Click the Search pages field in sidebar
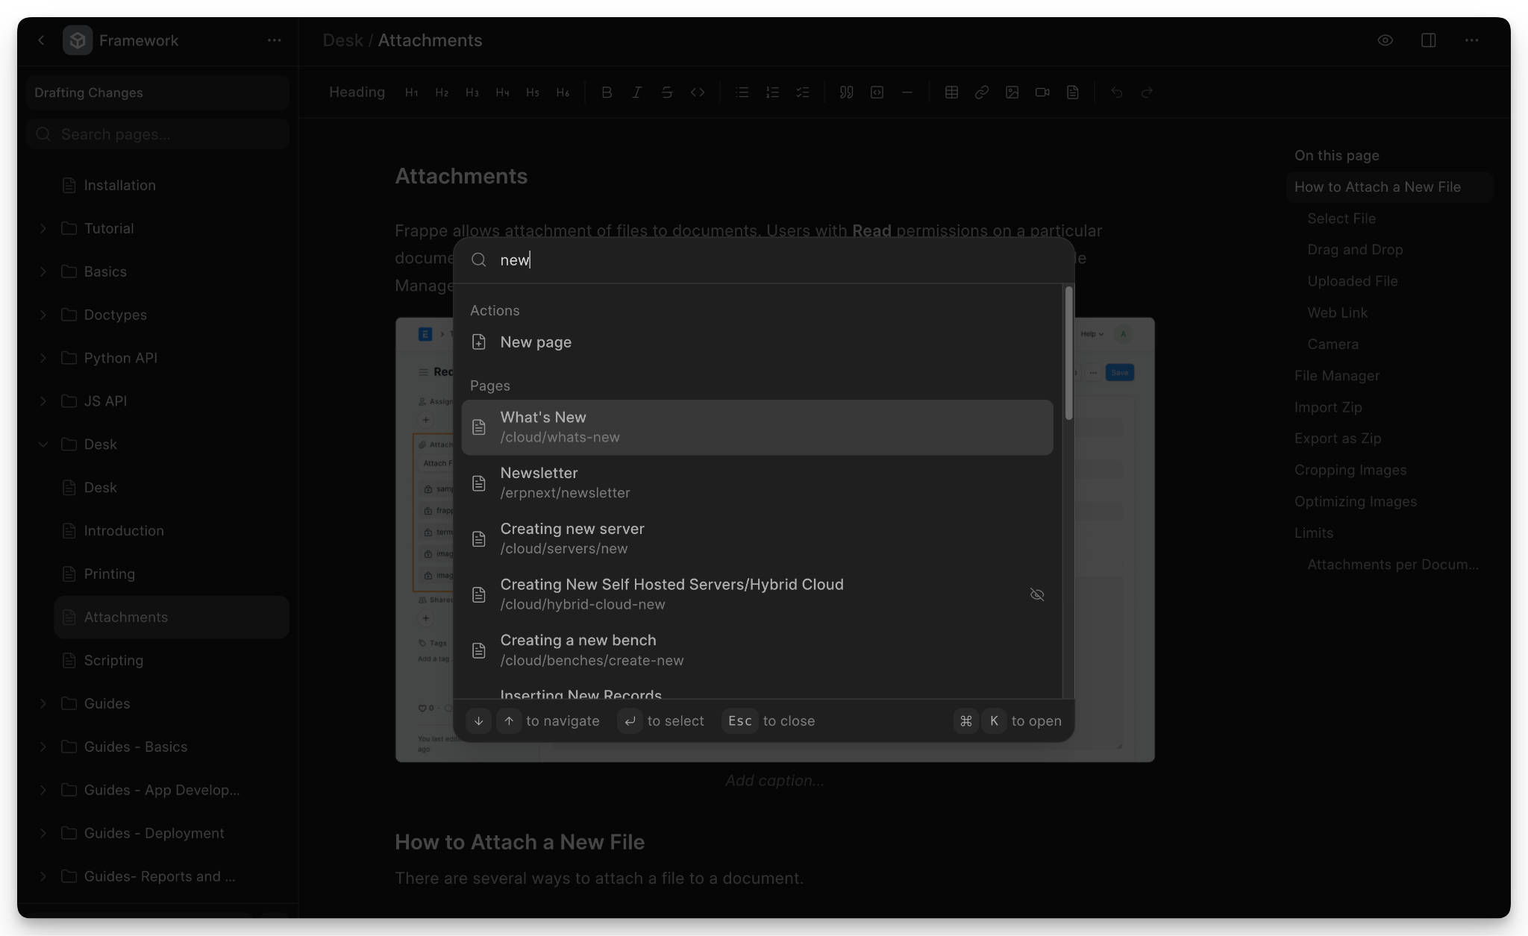 click(157, 134)
